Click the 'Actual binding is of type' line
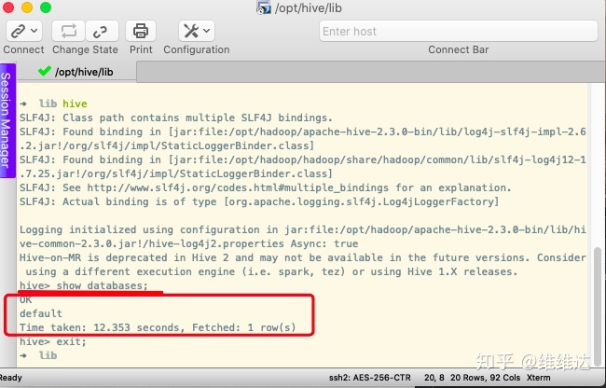 [x=259, y=201]
